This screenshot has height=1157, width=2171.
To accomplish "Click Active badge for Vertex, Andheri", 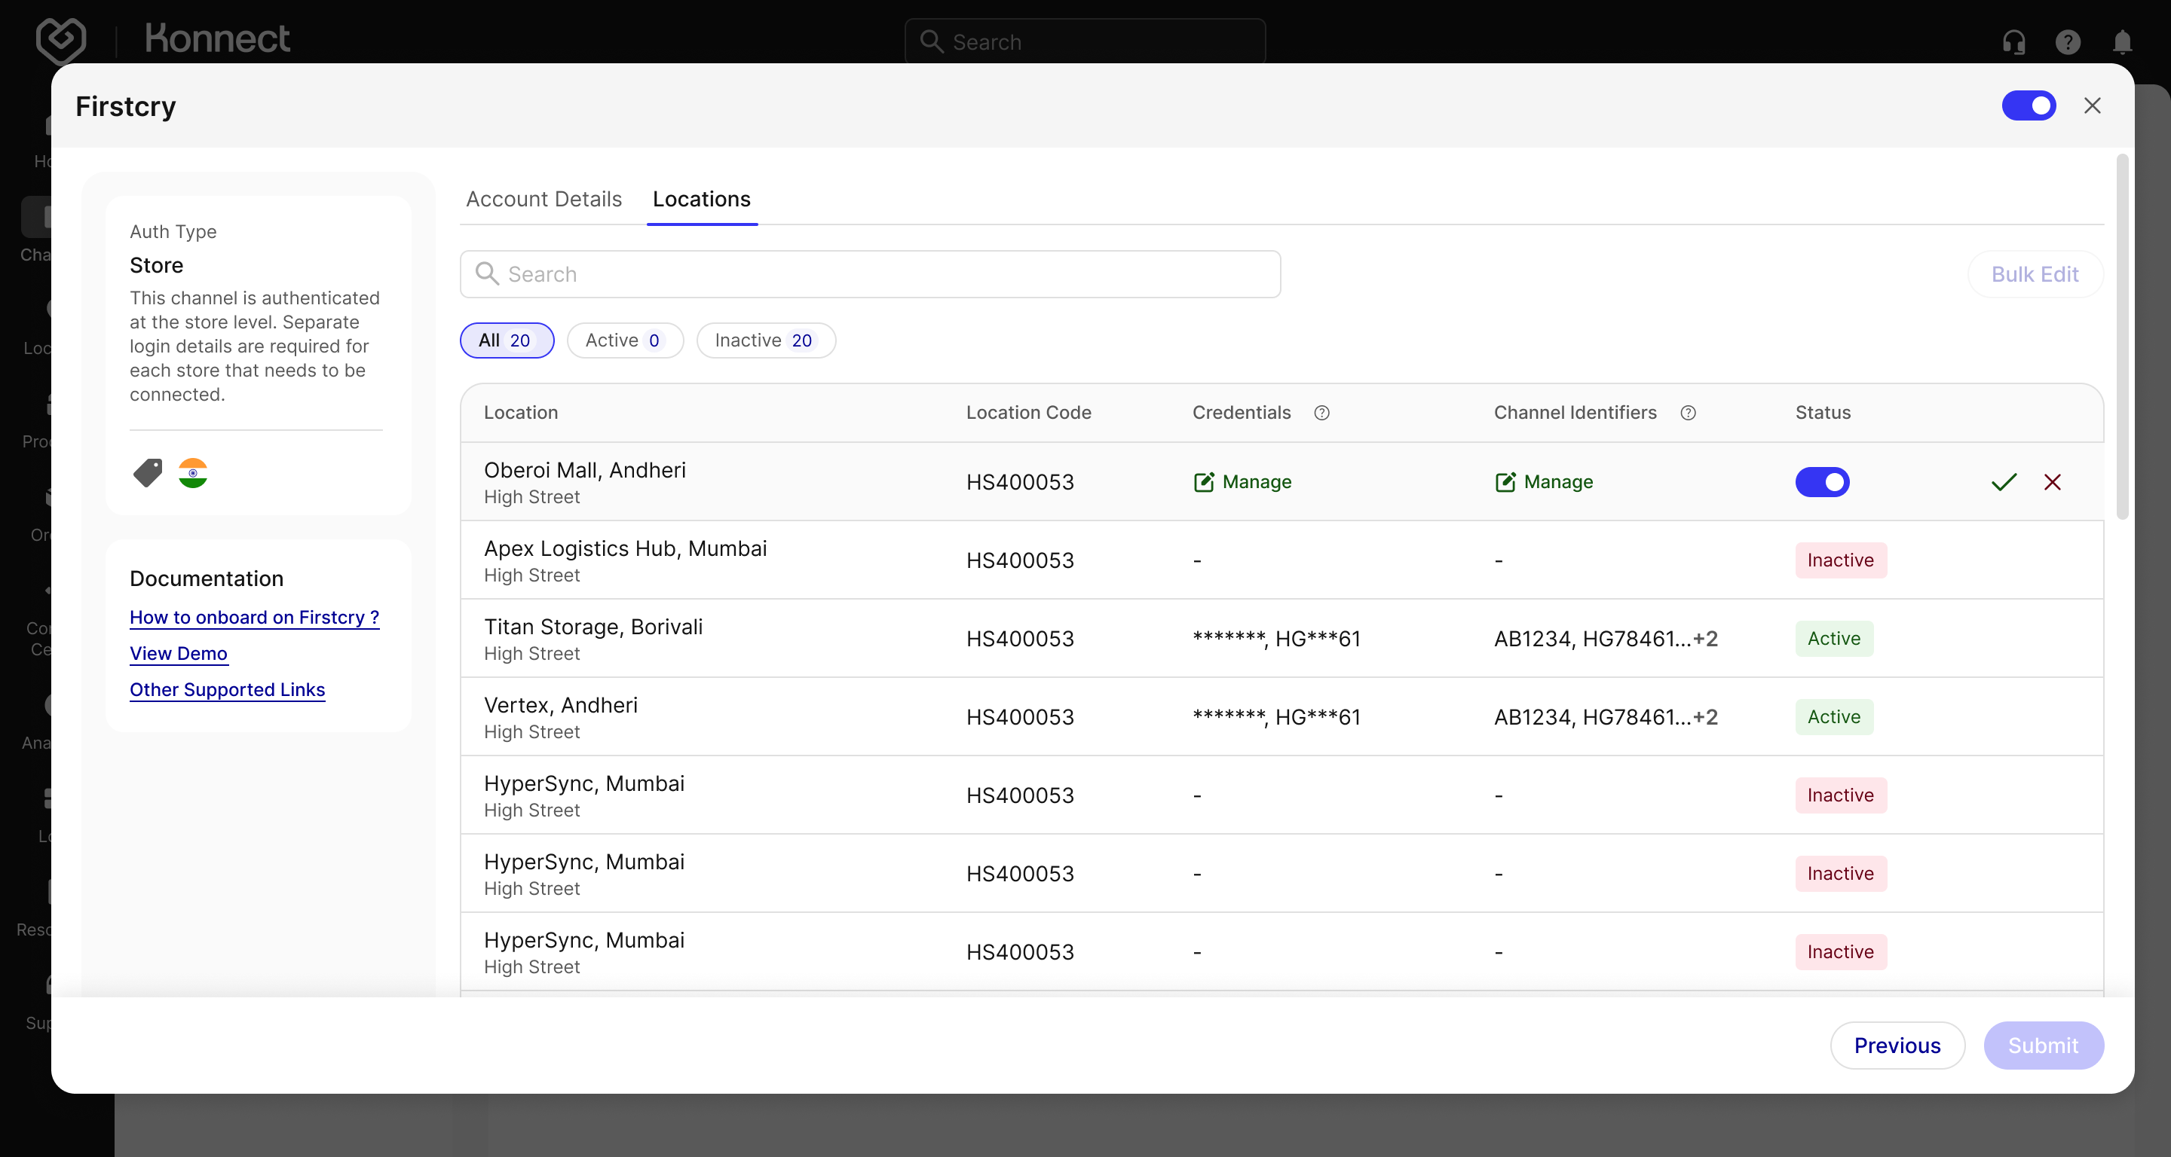I will point(1834,716).
